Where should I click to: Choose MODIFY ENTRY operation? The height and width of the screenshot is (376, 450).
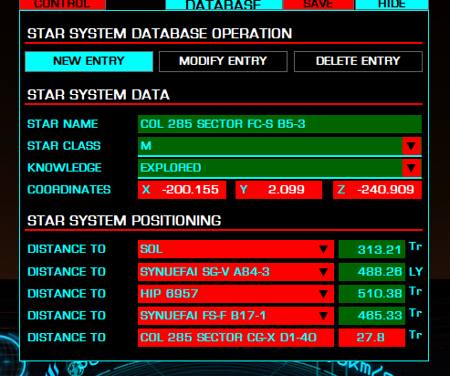[x=223, y=61]
